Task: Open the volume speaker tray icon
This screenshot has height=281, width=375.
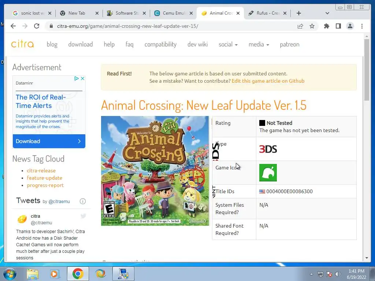Action: (x=338, y=274)
